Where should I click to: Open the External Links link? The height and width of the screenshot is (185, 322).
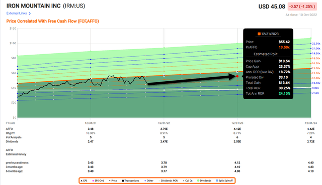click(x=17, y=14)
